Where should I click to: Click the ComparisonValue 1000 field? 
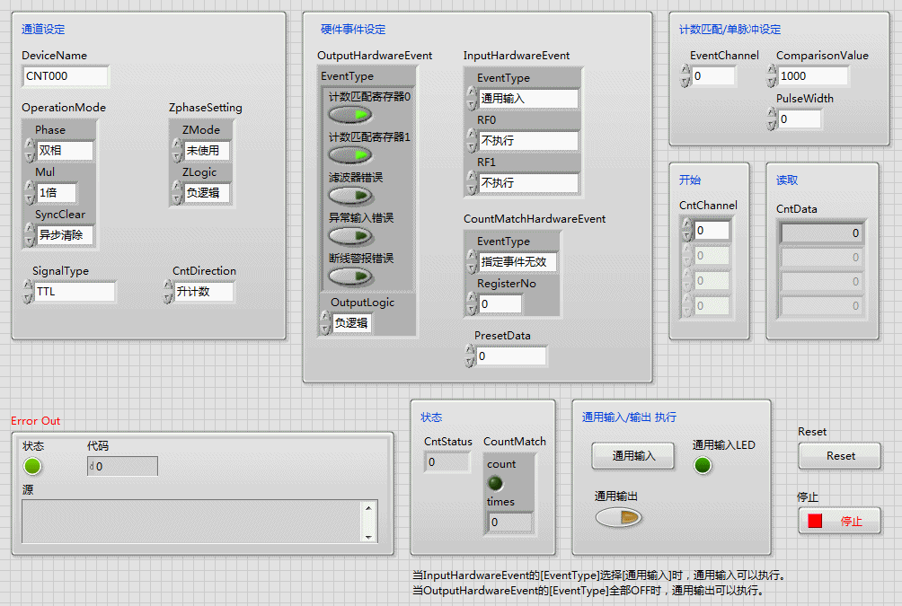coord(812,76)
